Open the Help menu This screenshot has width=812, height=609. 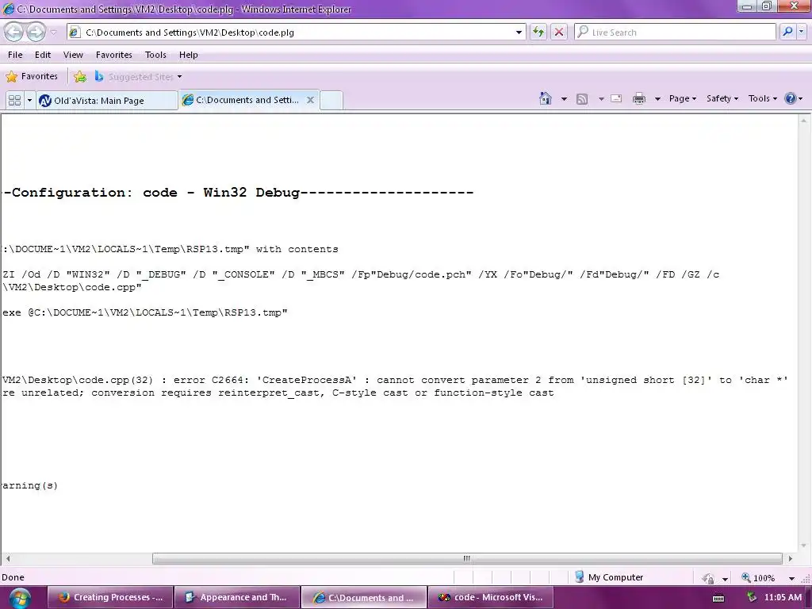tap(189, 55)
